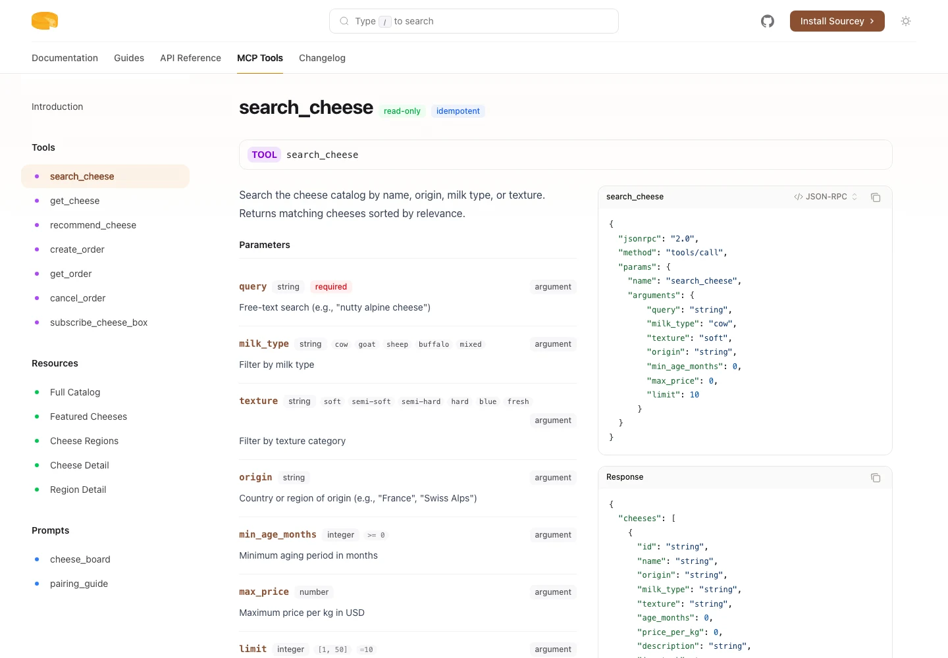The width and height of the screenshot is (948, 658).
Task: Open the Introduction sidebar link
Action: (x=57, y=107)
